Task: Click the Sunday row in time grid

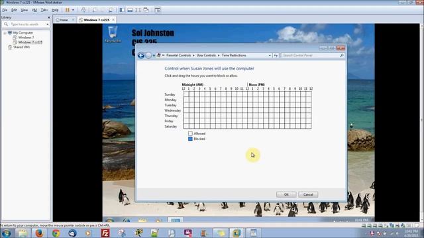Action: coord(247,94)
